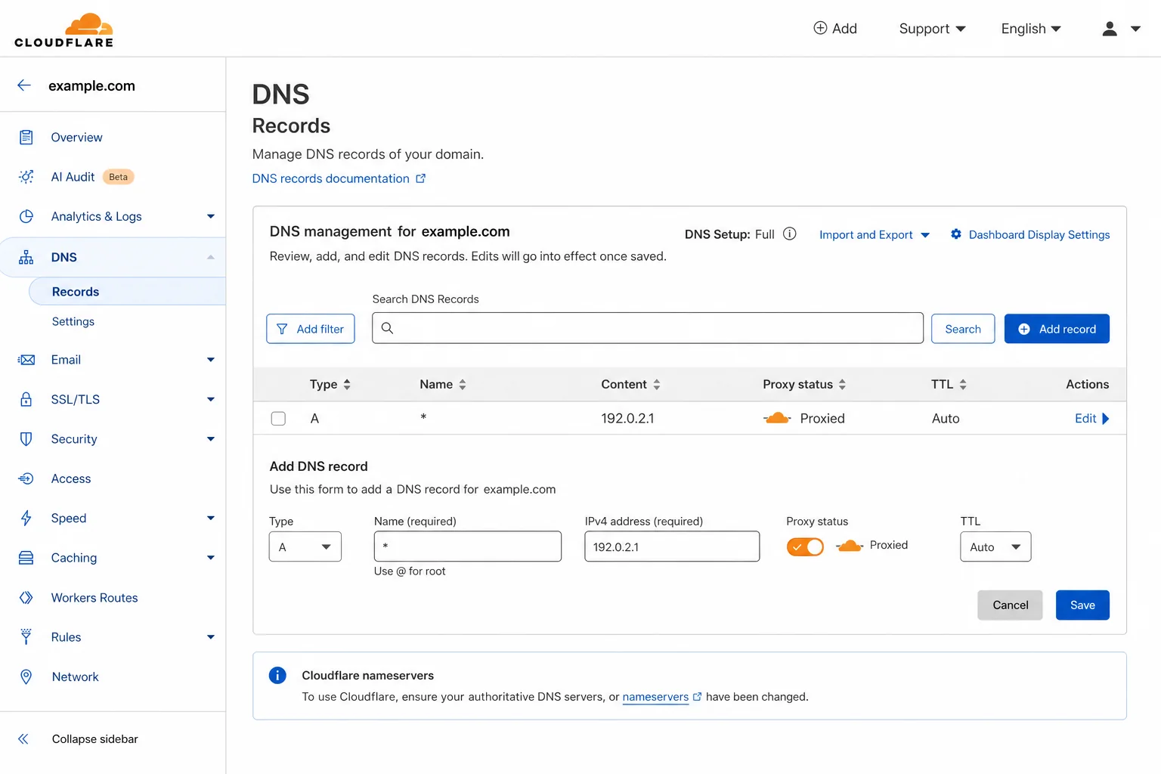Click the SSL/TLS padlock icon
The width and height of the screenshot is (1161, 774).
pos(26,399)
